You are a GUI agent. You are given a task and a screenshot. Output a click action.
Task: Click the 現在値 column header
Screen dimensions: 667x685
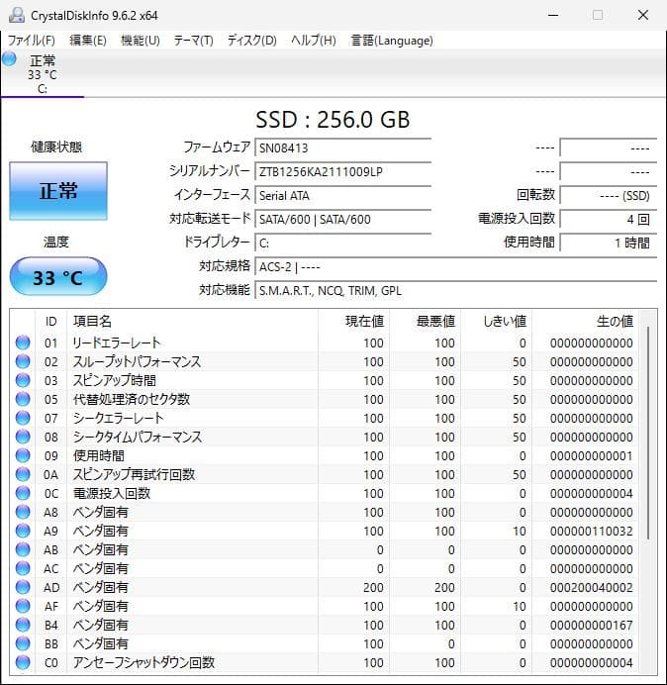[353, 321]
